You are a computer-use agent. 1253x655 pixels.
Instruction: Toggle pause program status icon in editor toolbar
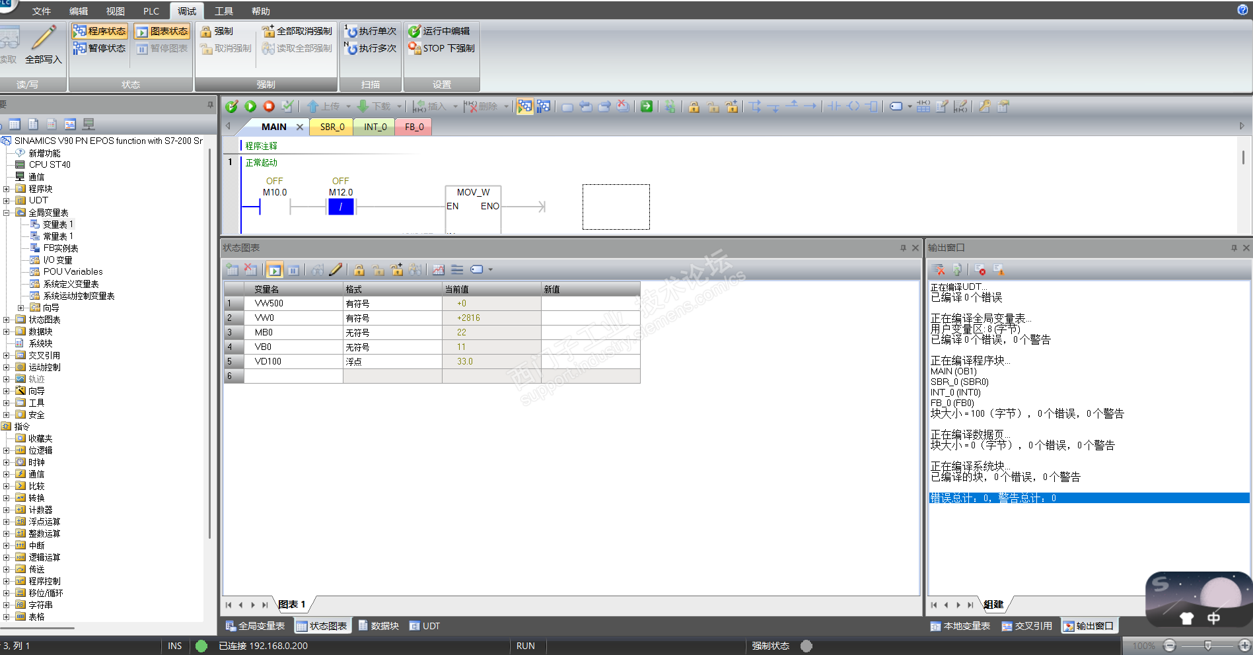click(x=544, y=106)
